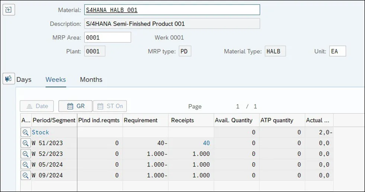Click the Date button
The image size is (365, 192).
click(37, 106)
